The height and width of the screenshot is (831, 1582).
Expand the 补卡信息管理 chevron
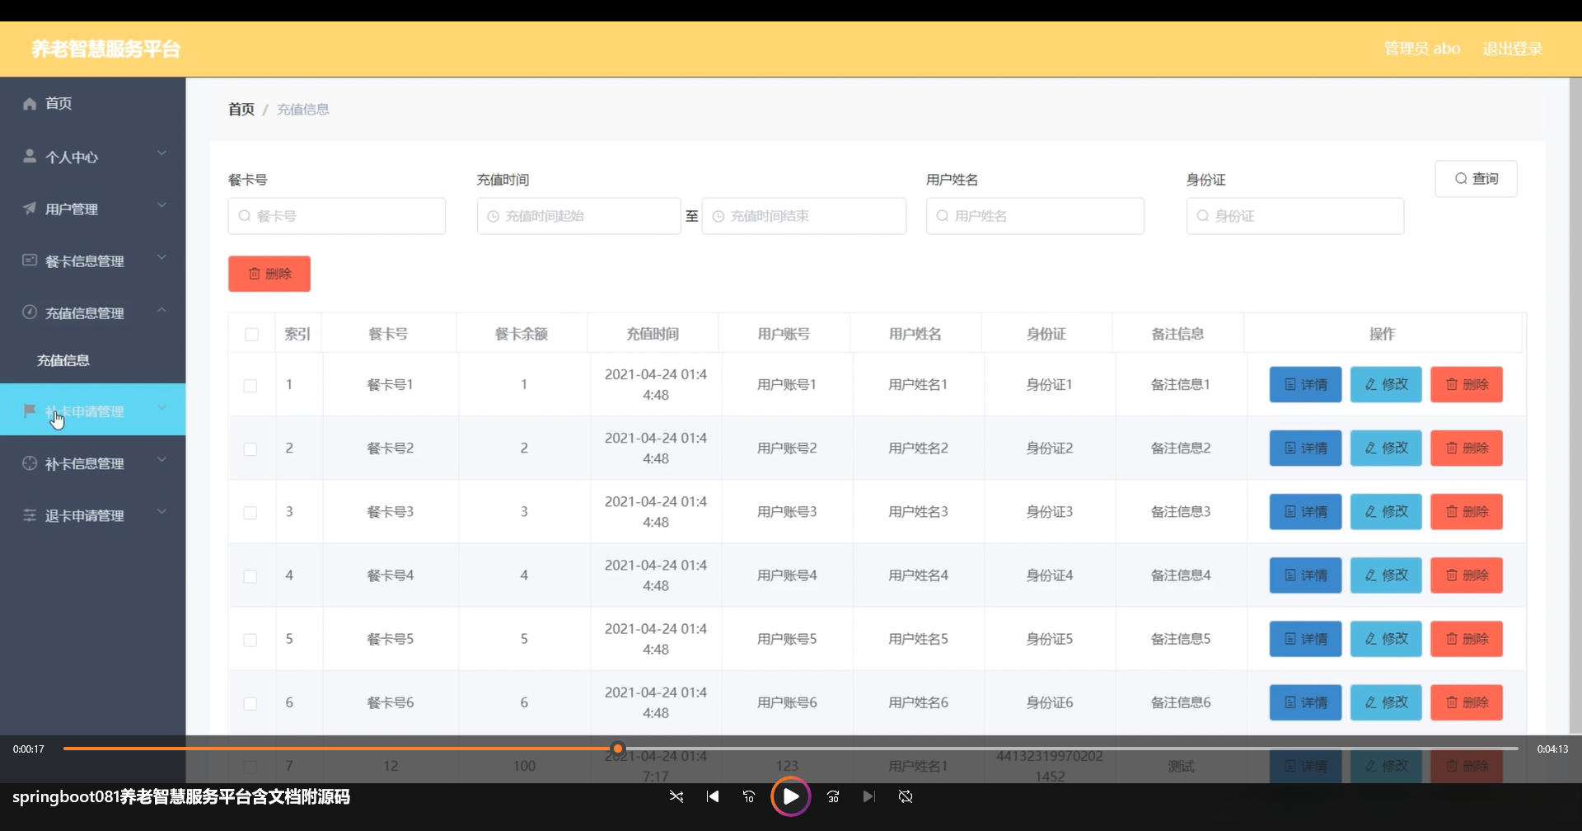[x=161, y=460]
